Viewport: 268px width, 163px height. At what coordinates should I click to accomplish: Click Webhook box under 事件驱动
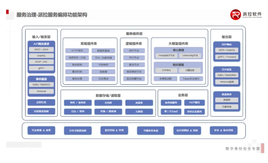tap(41, 91)
